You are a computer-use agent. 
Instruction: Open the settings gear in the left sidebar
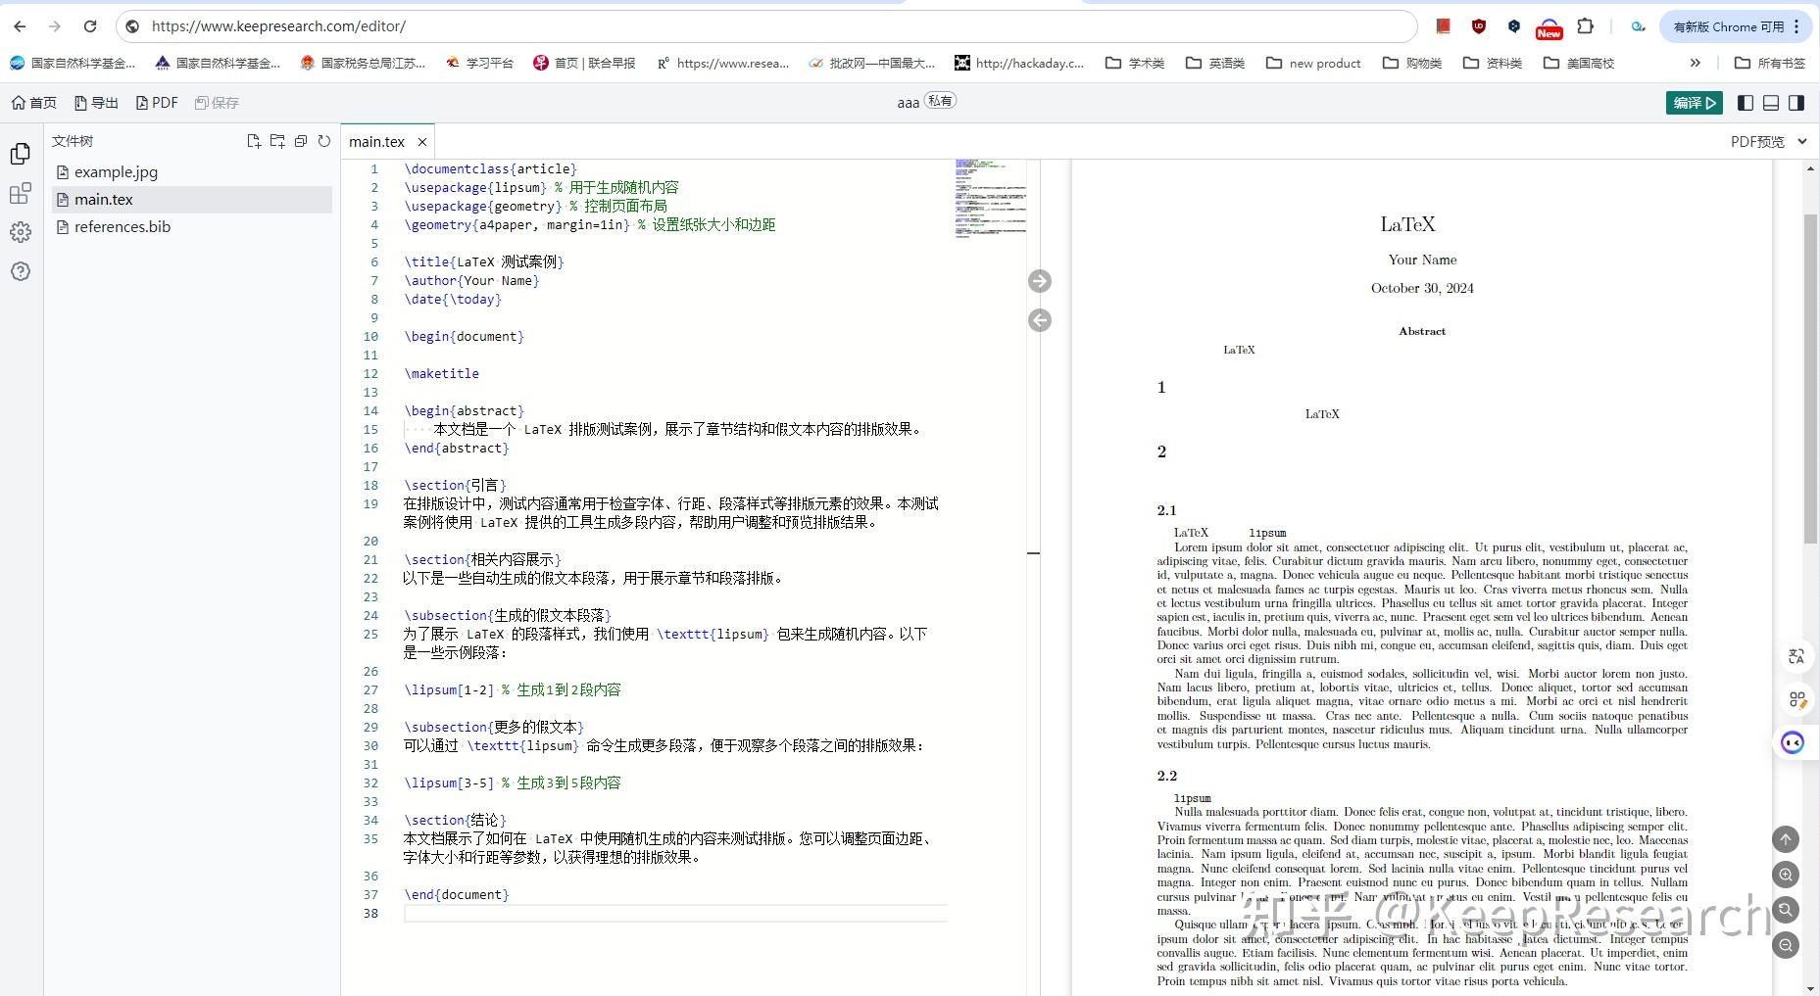pyautogui.click(x=21, y=232)
